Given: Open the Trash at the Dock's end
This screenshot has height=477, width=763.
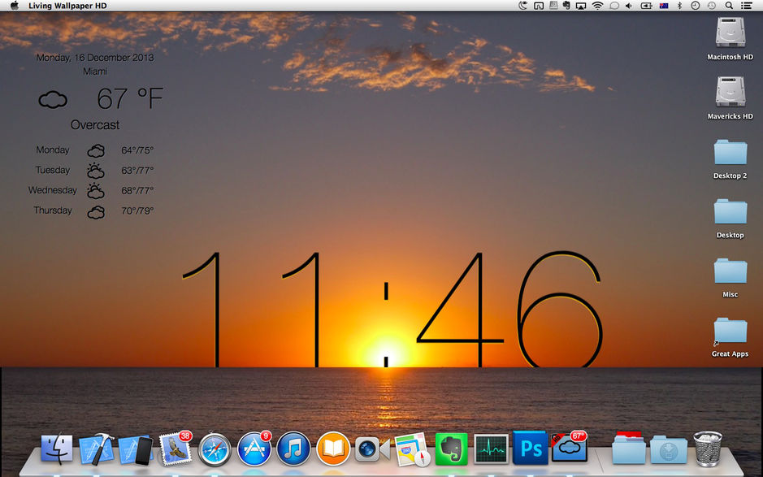Looking at the screenshot, I should point(706,447).
